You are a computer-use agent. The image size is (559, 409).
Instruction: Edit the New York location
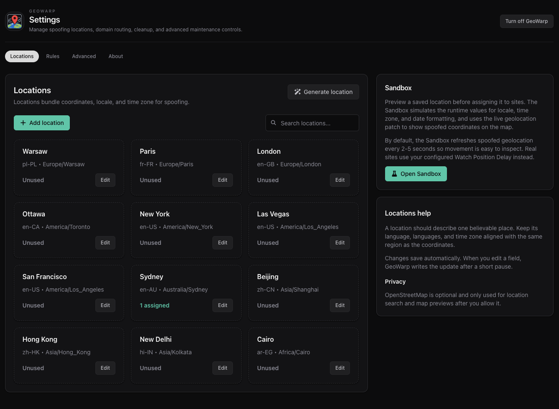[222, 243]
